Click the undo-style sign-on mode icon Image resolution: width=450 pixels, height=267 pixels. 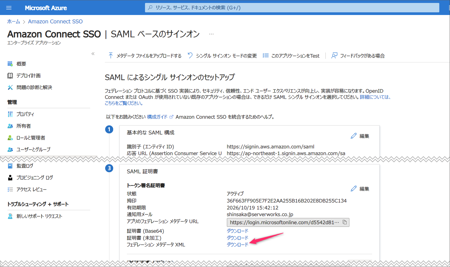coord(190,55)
